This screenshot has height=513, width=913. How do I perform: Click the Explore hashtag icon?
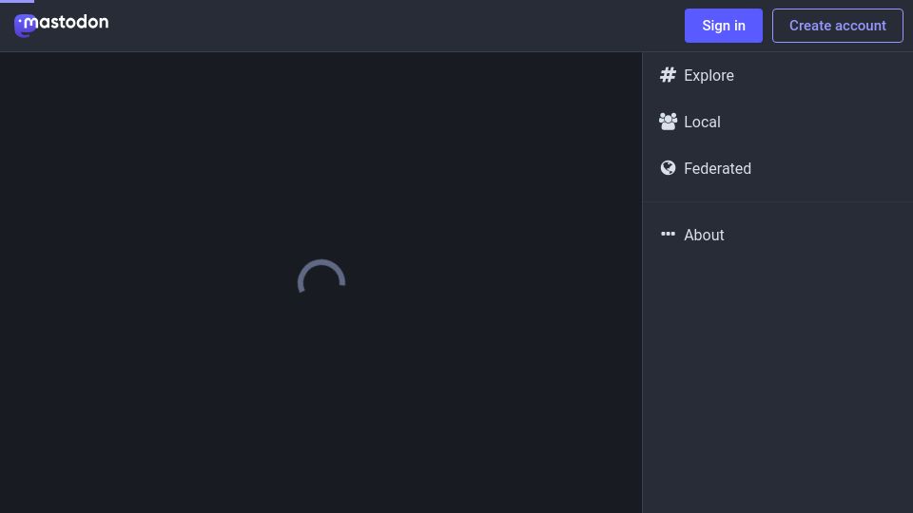668,75
